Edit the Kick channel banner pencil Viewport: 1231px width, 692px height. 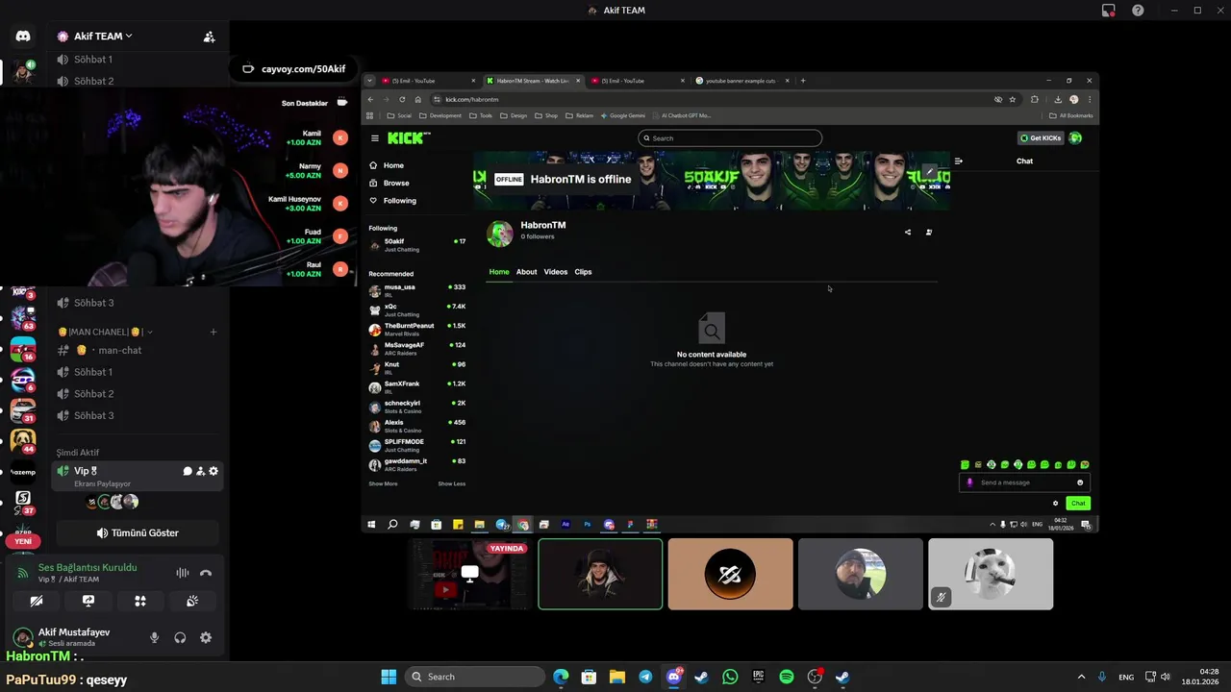(x=929, y=172)
